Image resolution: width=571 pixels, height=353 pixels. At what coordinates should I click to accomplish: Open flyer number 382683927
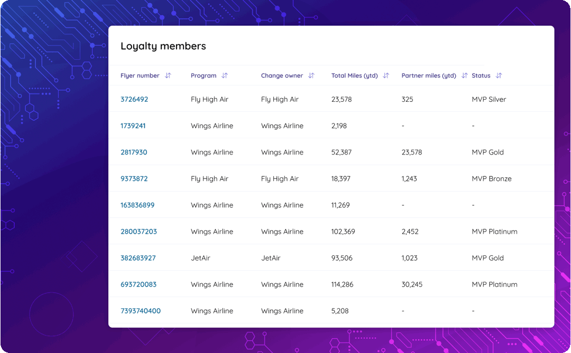138,258
